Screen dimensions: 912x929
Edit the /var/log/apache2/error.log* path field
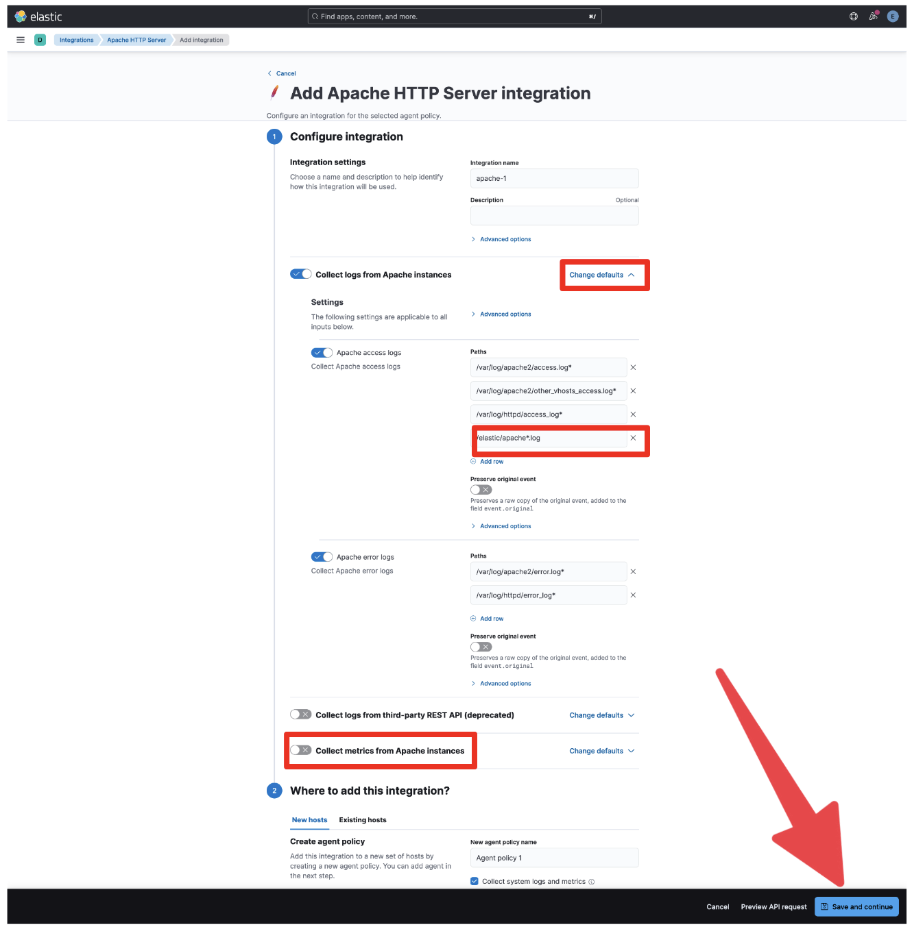coord(549,571)
